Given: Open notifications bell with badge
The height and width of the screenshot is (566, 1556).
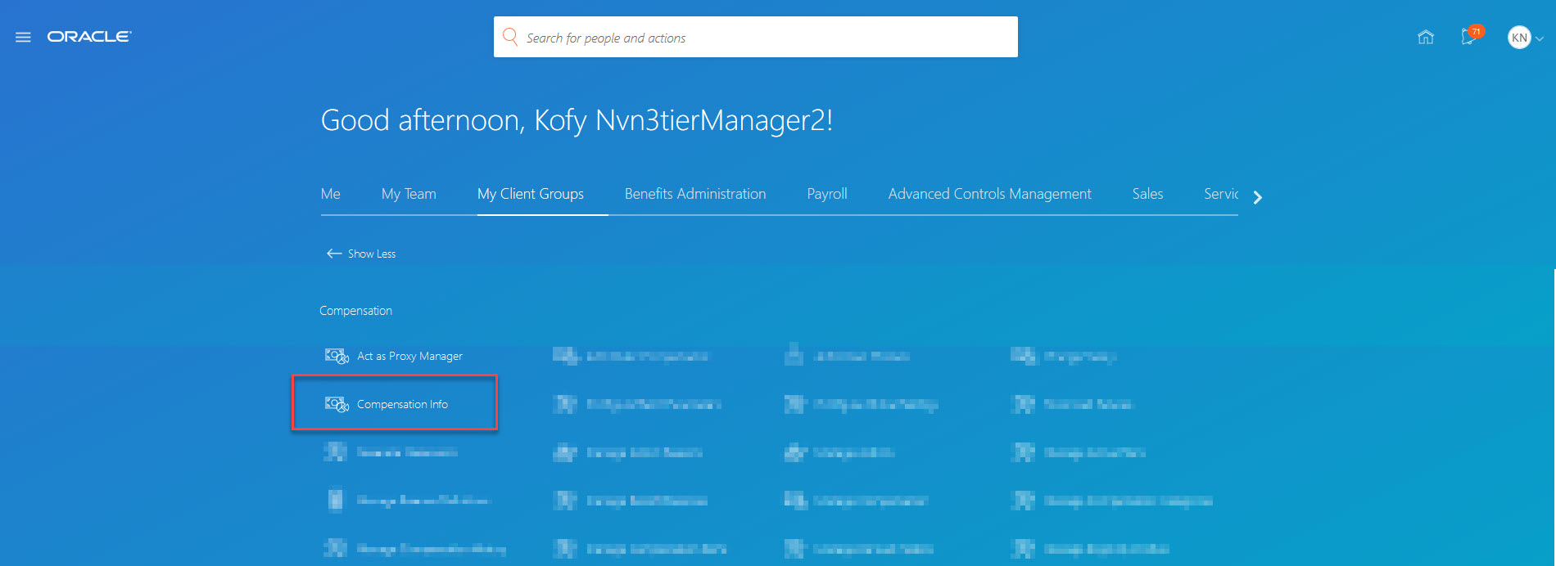Looking at the screenshot, I should (1472, 35).
